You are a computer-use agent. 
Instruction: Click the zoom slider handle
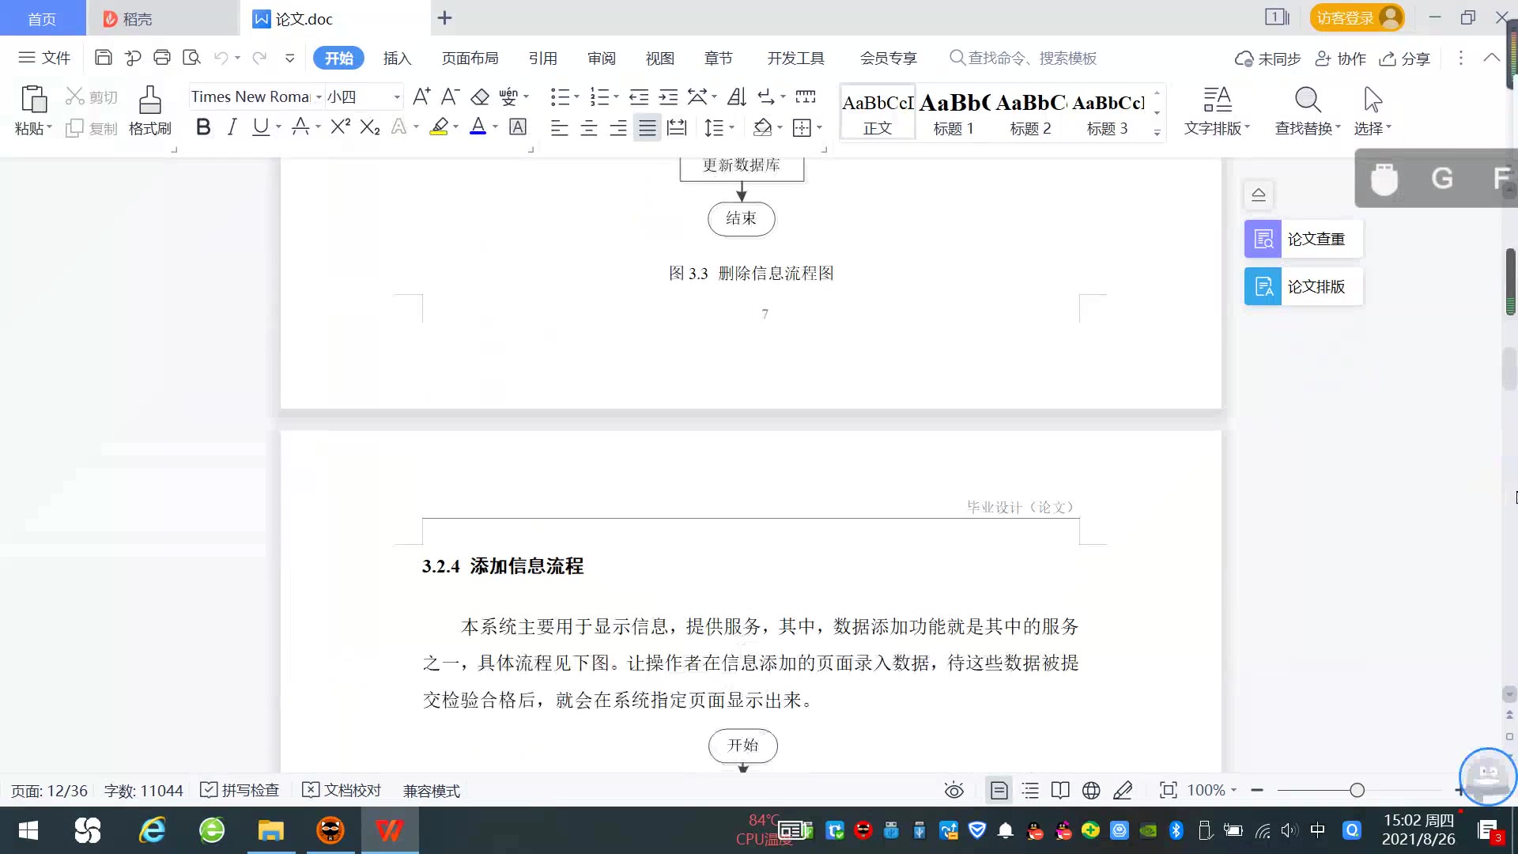pyautogui.click(x=1357, y=790)
